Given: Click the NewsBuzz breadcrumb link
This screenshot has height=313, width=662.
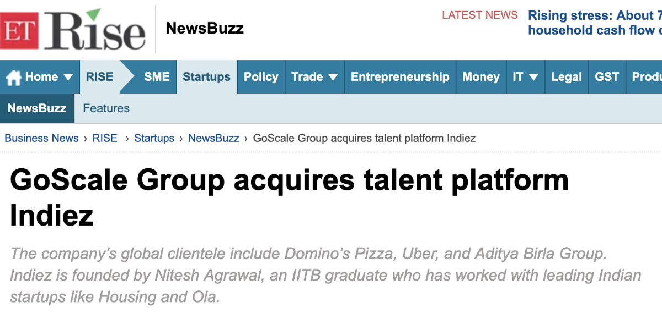Looking at the screenshot, I should [213, 138].
